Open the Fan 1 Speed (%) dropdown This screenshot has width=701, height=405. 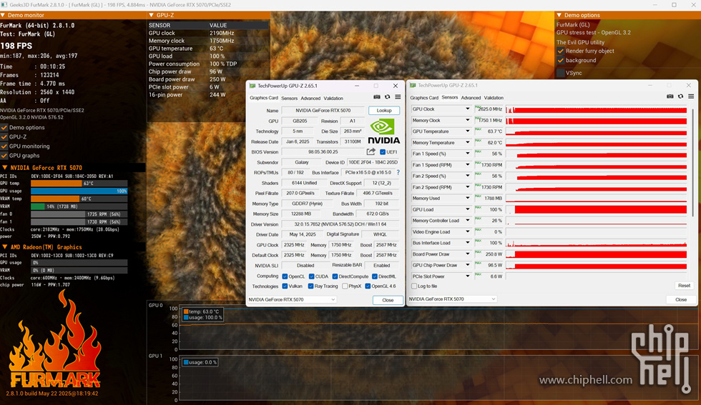(x=468, y=154)
